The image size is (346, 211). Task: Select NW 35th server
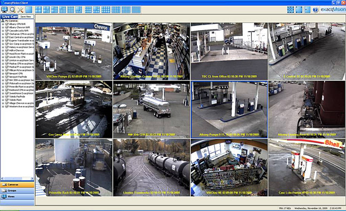[x=21, y=80]
